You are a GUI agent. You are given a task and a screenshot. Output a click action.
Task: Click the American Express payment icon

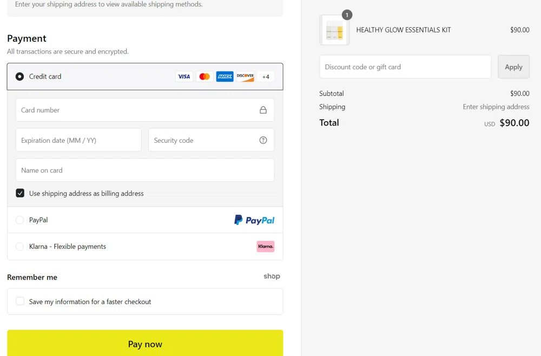pos(225,76)
